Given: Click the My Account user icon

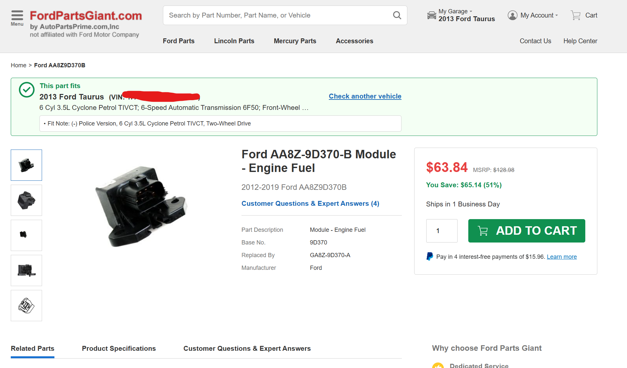Looking at the screenshot, I should coord(512,15).
